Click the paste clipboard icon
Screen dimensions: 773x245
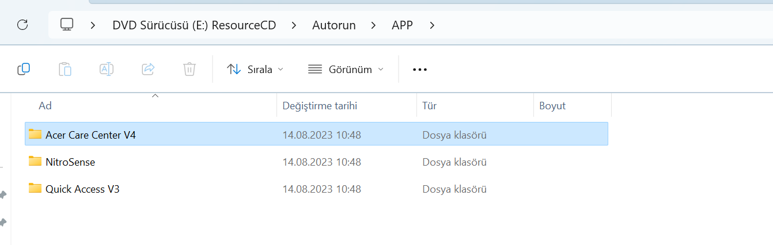[65, 69]
